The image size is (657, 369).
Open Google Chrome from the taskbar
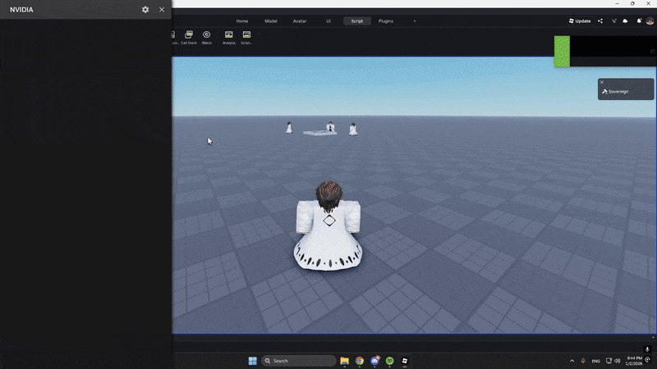click(360, 361)
